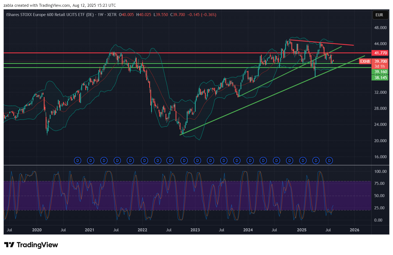Click the dividend marker above the 2023 label
The width and height of the screenshot is (393, 255).
pos(197,161)
